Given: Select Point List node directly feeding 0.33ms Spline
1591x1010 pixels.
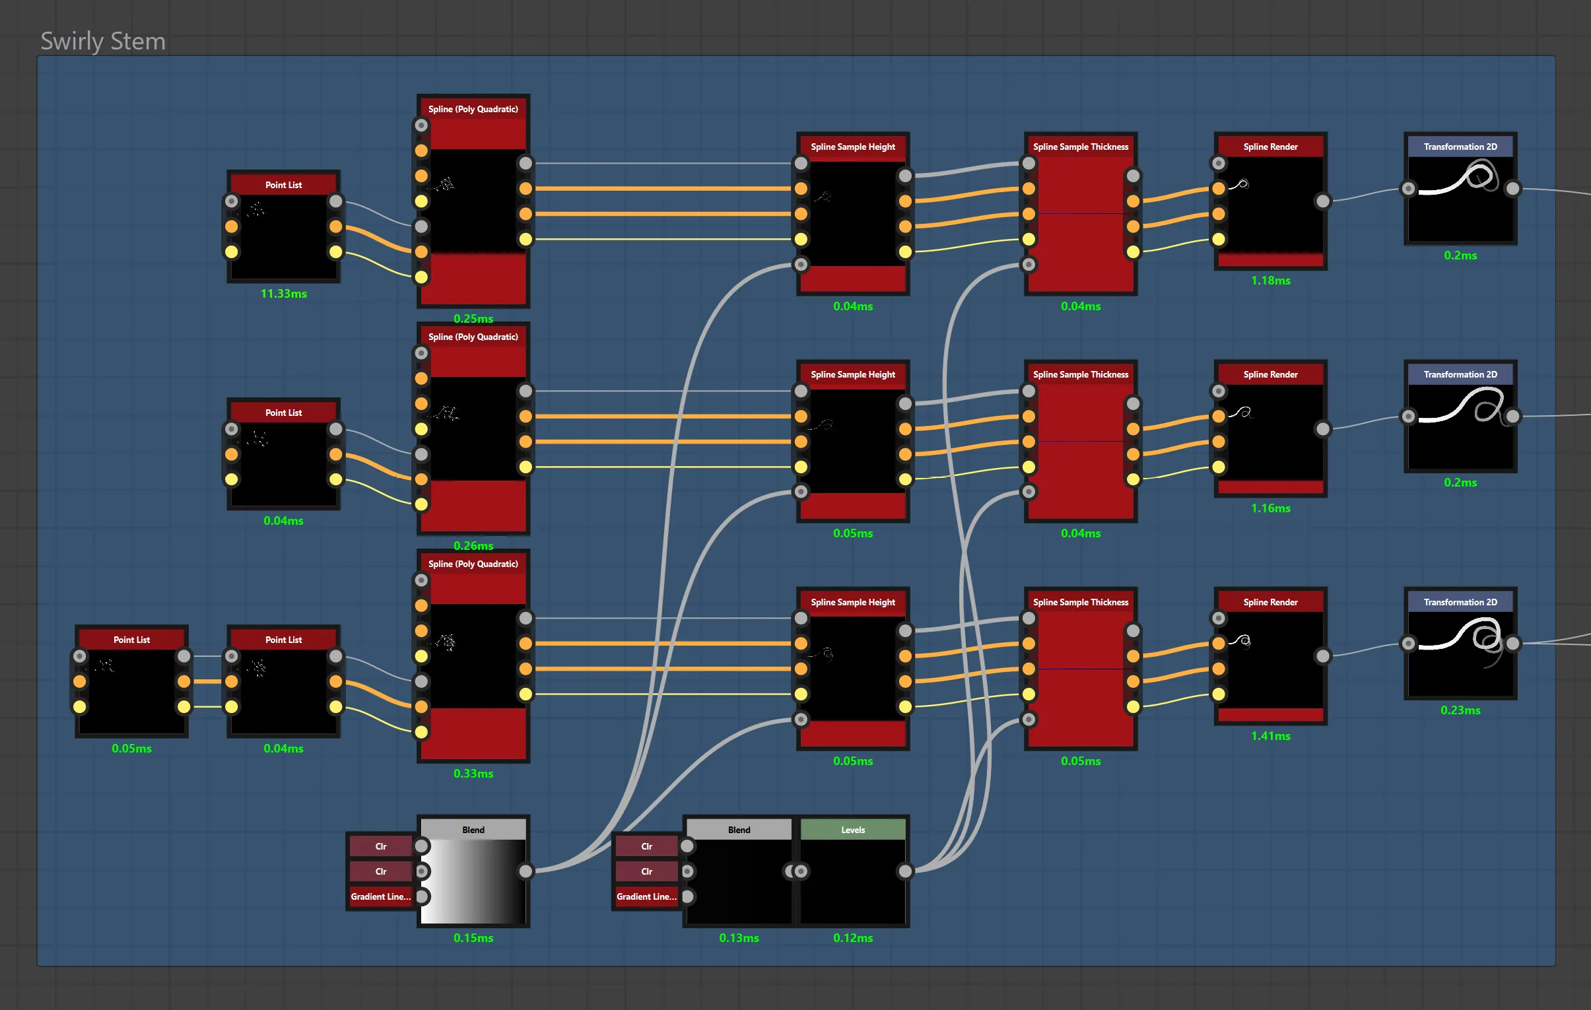Looking at the screenshot, I should 283,681.
